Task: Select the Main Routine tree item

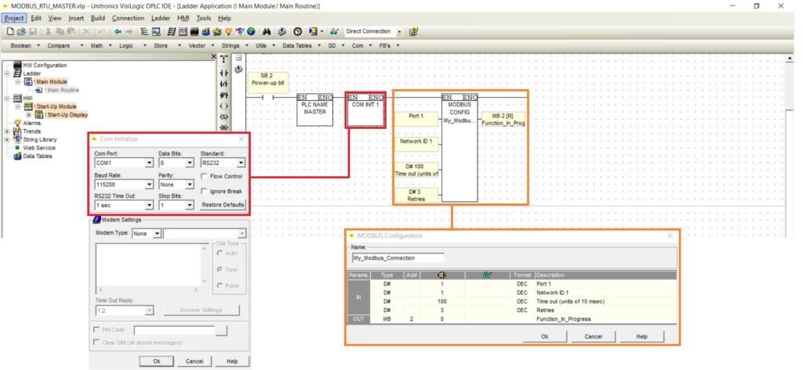Action: tap(62, 90)
